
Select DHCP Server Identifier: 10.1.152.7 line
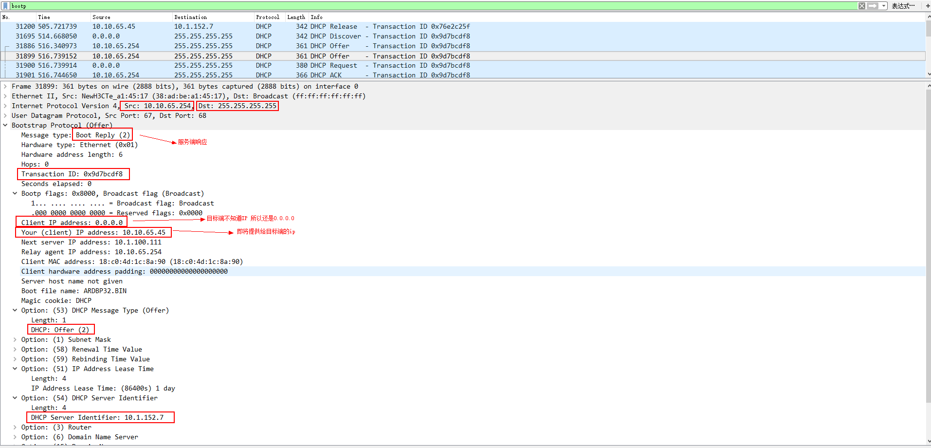point(97,418)
